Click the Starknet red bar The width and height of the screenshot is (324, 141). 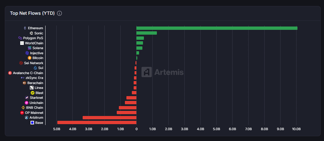[131, 98]
